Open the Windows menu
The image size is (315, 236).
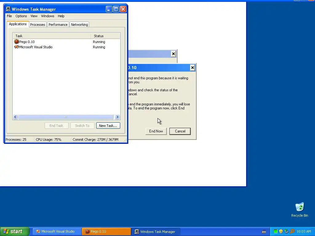[x=48, y=16]
